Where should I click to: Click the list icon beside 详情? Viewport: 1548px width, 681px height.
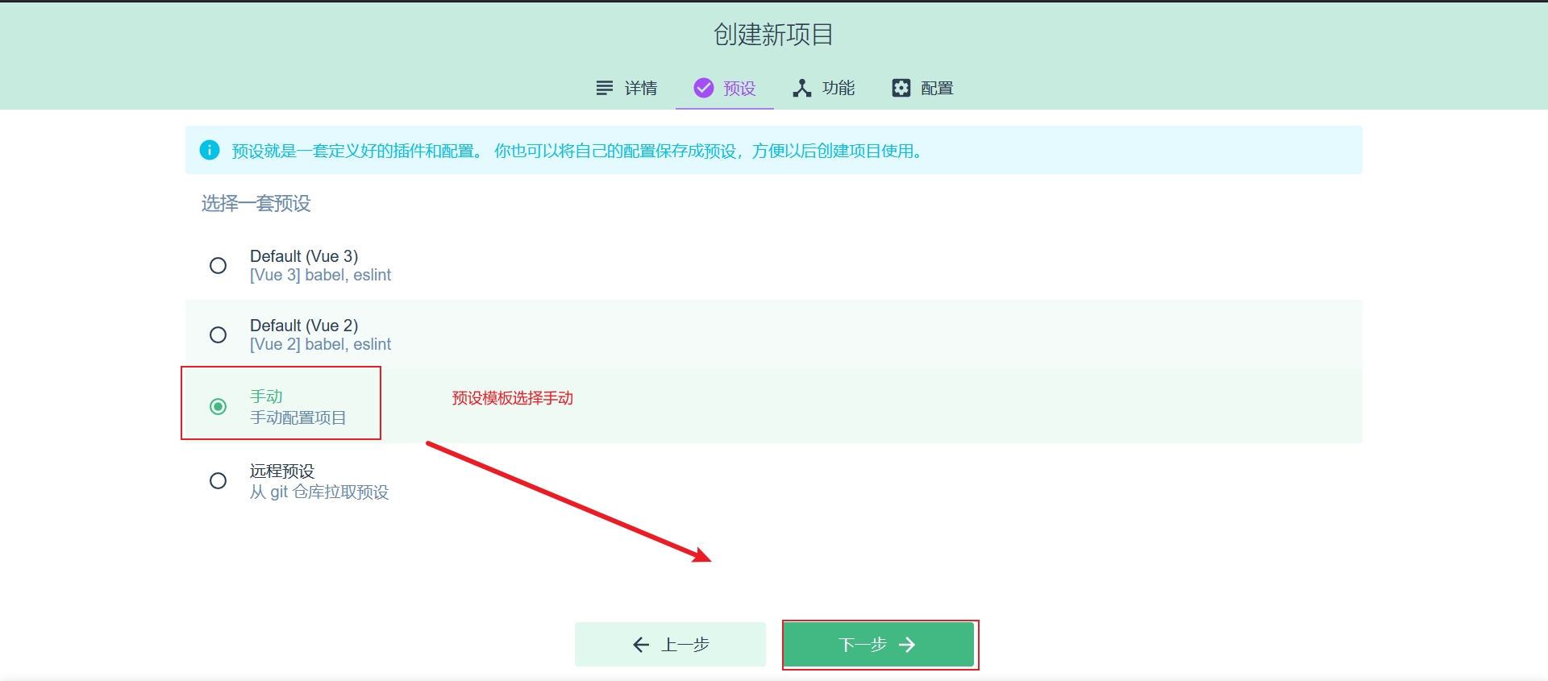click(x=604, y=88)
